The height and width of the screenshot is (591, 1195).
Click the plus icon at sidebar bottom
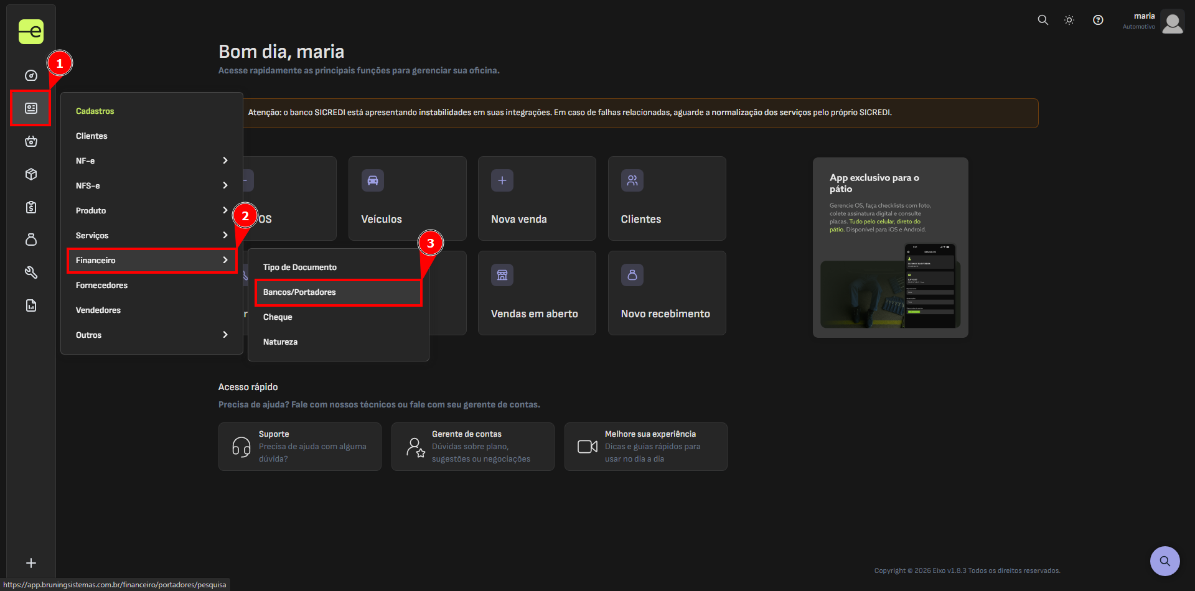(31, 563)
